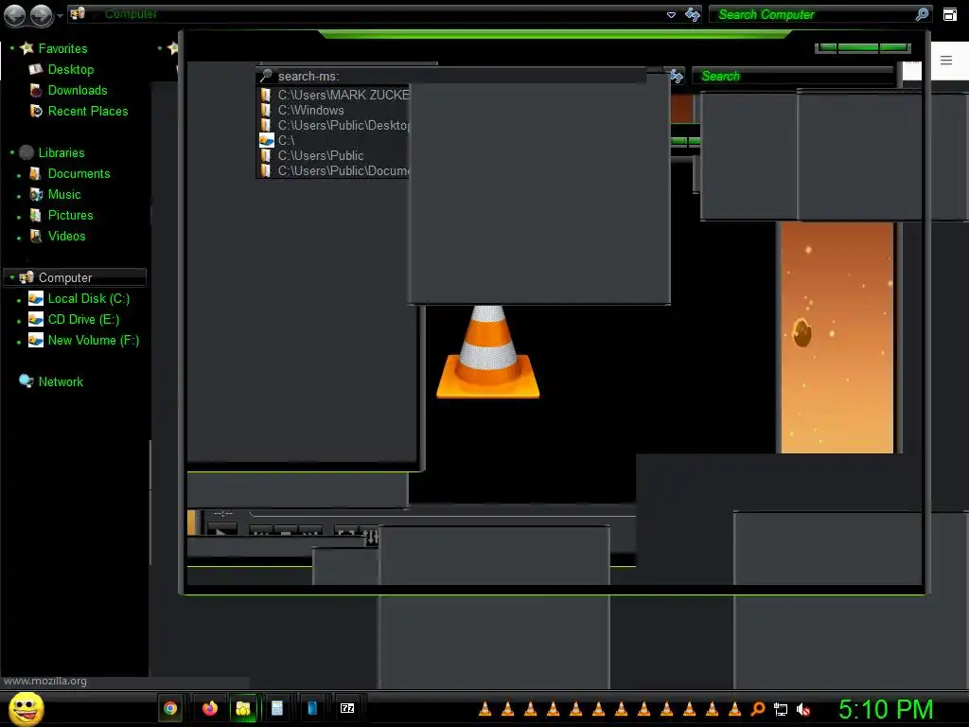
Task: Choose C:\Users\Public\Desktop from the address list
Action: tap(334, 126)
